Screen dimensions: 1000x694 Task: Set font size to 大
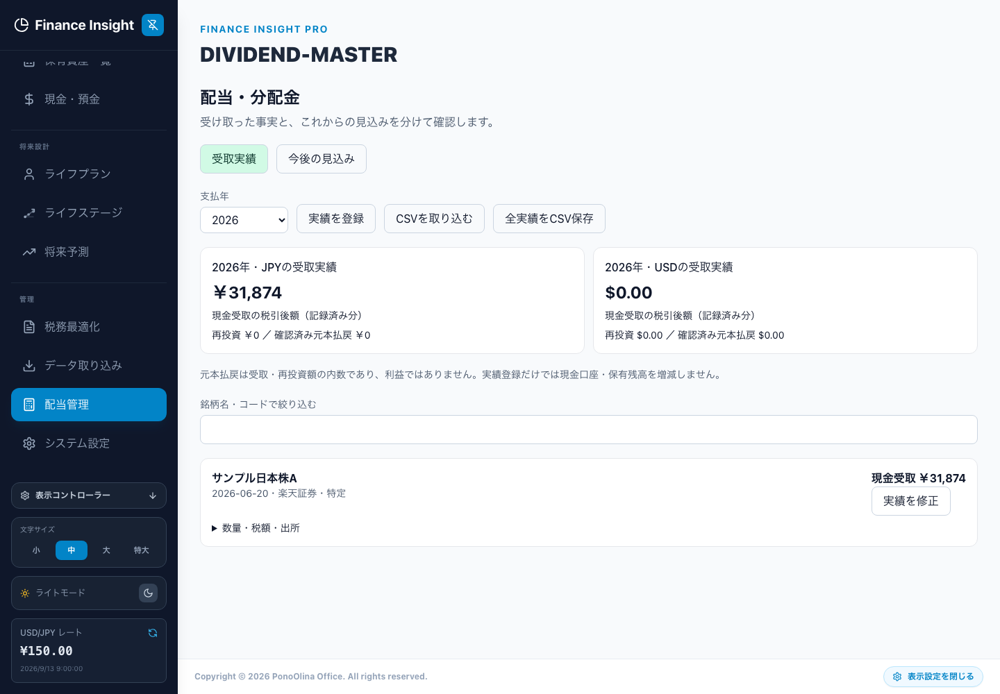pyautogui.click(x=106, y=550)
